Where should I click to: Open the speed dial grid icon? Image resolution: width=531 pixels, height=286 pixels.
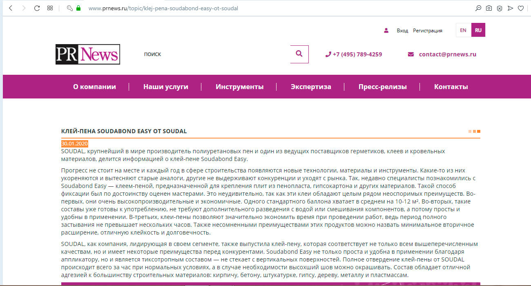coord(50,8)
